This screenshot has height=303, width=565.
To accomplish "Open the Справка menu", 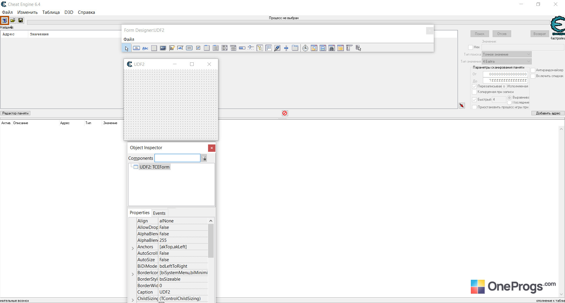I will point(86,12).
